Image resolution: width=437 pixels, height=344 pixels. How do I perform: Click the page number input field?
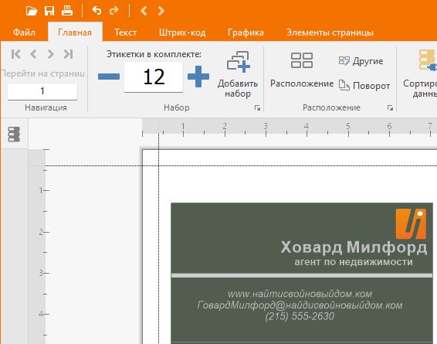point(42,91)
